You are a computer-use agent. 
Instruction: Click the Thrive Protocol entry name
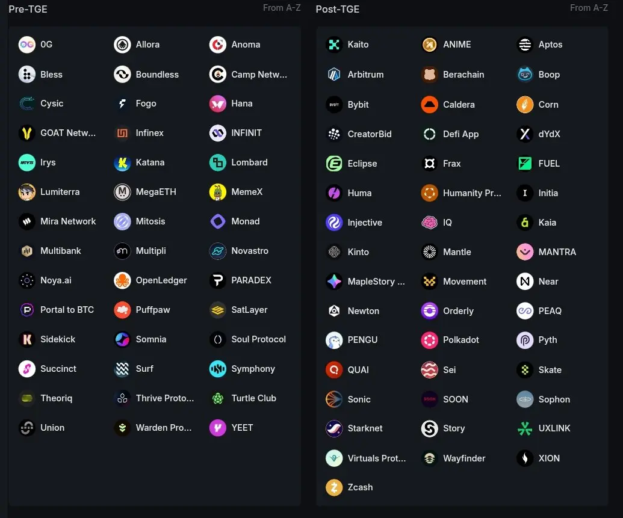(x=165, y=398)
